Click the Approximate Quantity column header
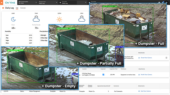 pyautogui.click(x=104, y=86)
